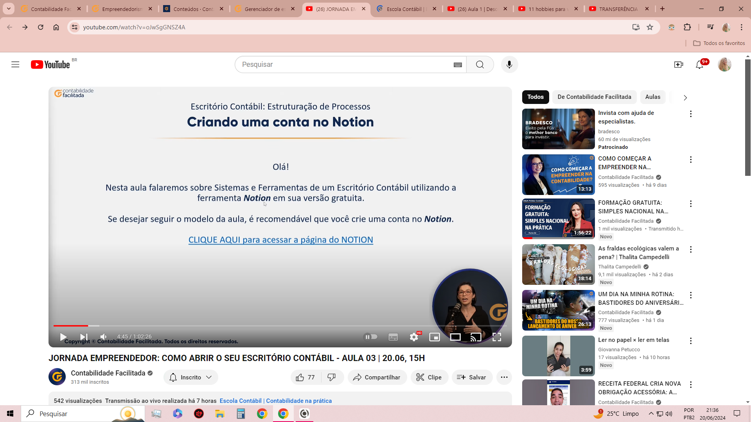This screenshot has height=422, width=751.
Task: Like this video
Action: click(306, 377)
